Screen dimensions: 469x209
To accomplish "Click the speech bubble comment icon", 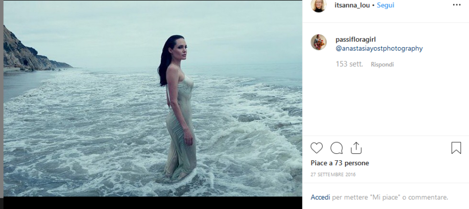I will click(x=336, y=148).
